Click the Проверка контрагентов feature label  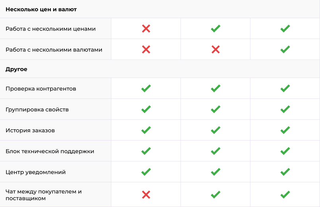[41, 88]
